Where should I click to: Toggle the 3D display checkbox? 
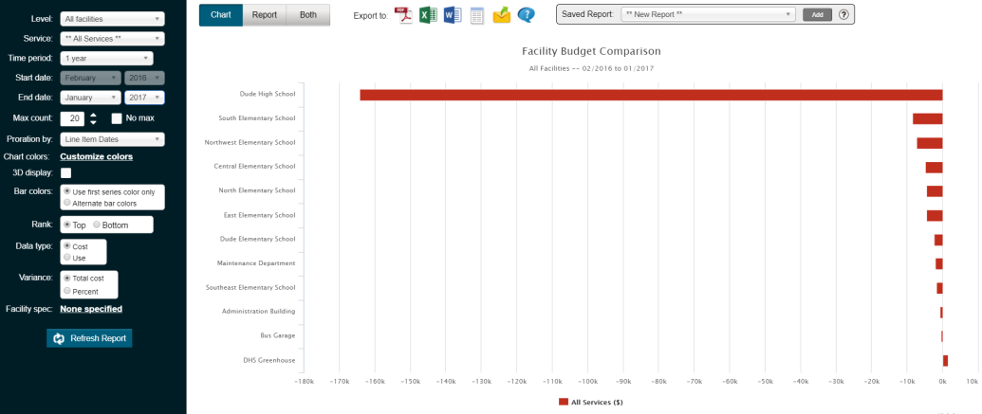(65, 172)
